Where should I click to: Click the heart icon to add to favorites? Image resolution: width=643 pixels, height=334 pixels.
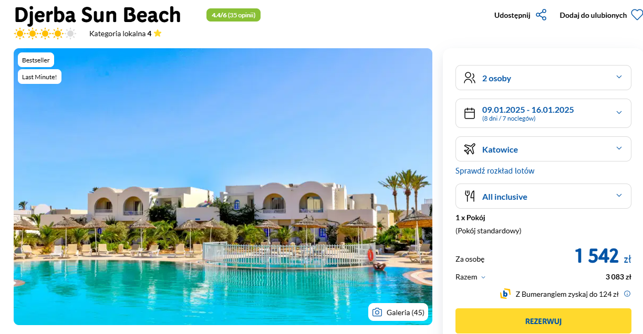[x=637, y=15]
